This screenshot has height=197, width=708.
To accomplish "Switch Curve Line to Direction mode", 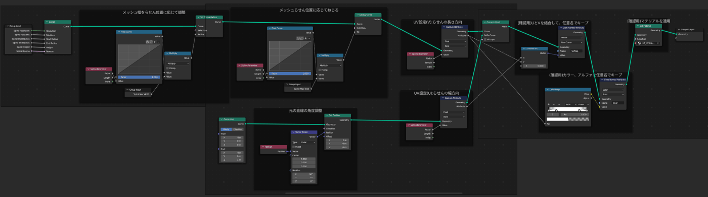I will [238, 129].
